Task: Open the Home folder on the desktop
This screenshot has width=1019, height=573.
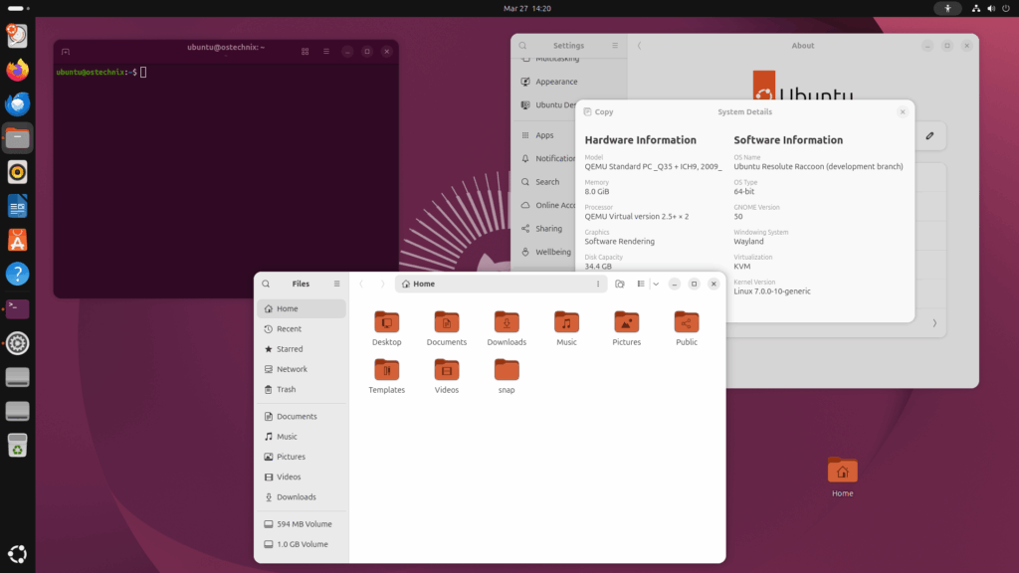Action: (x=842, y=477)
